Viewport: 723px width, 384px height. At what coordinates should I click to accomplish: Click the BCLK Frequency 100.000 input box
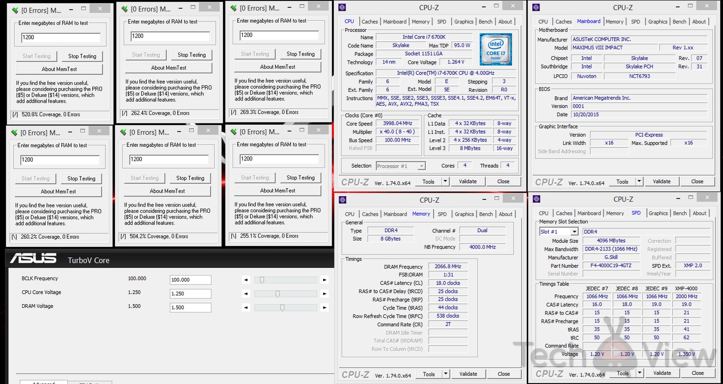pos(191,280)
